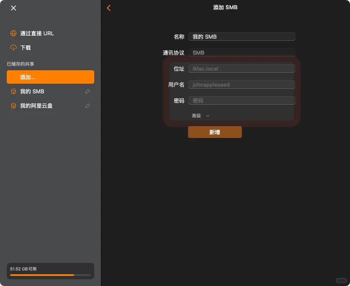This screenshot has height=286, width=350.
Task: Click the 通过直接 URL link text
Action: tap(37, 33)
